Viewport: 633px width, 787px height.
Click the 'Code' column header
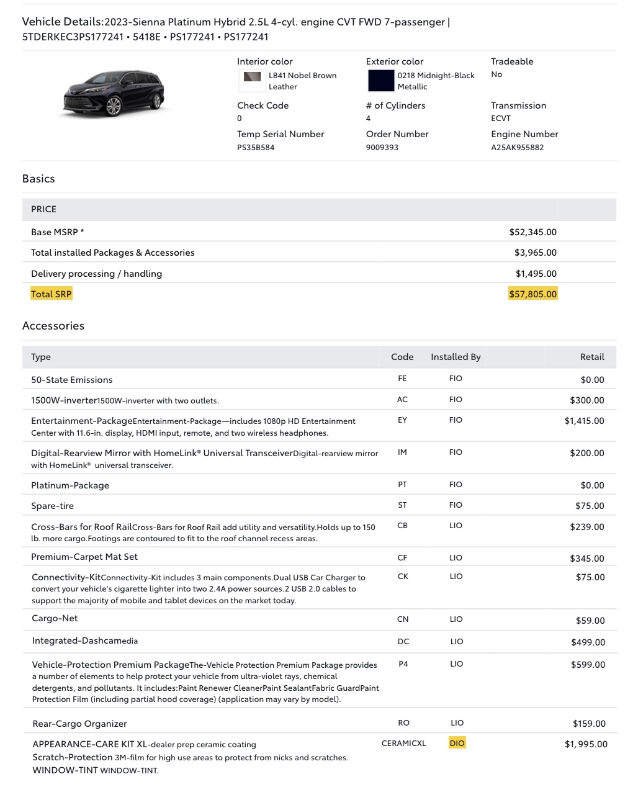point(402,357)
